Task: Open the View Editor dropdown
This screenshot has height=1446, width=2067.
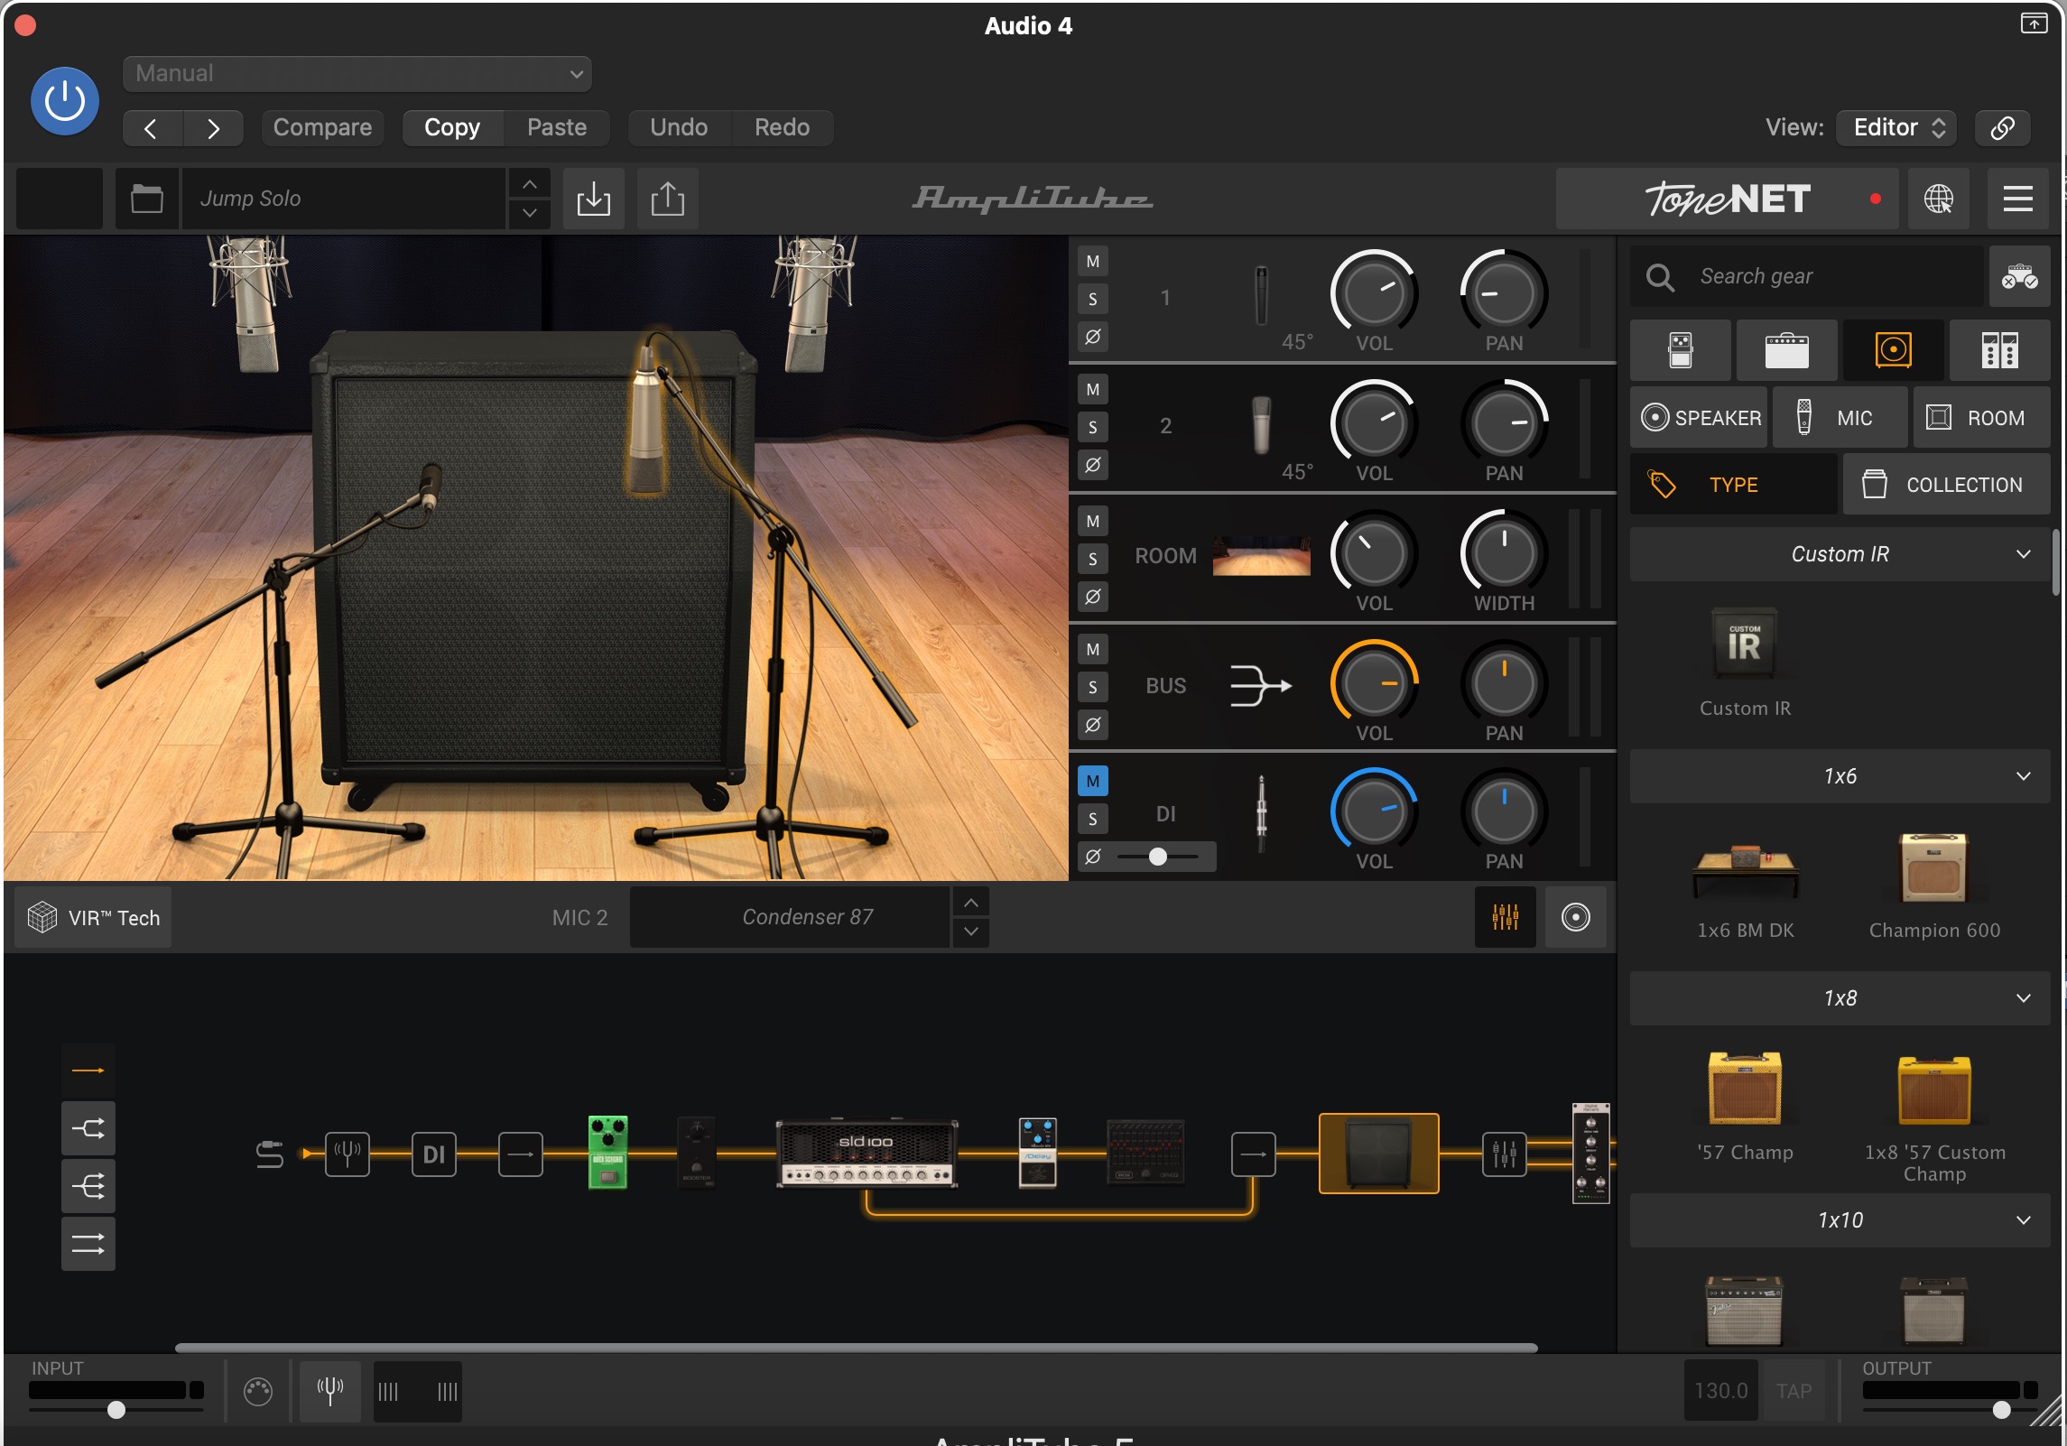Action: coord(1896,128)
